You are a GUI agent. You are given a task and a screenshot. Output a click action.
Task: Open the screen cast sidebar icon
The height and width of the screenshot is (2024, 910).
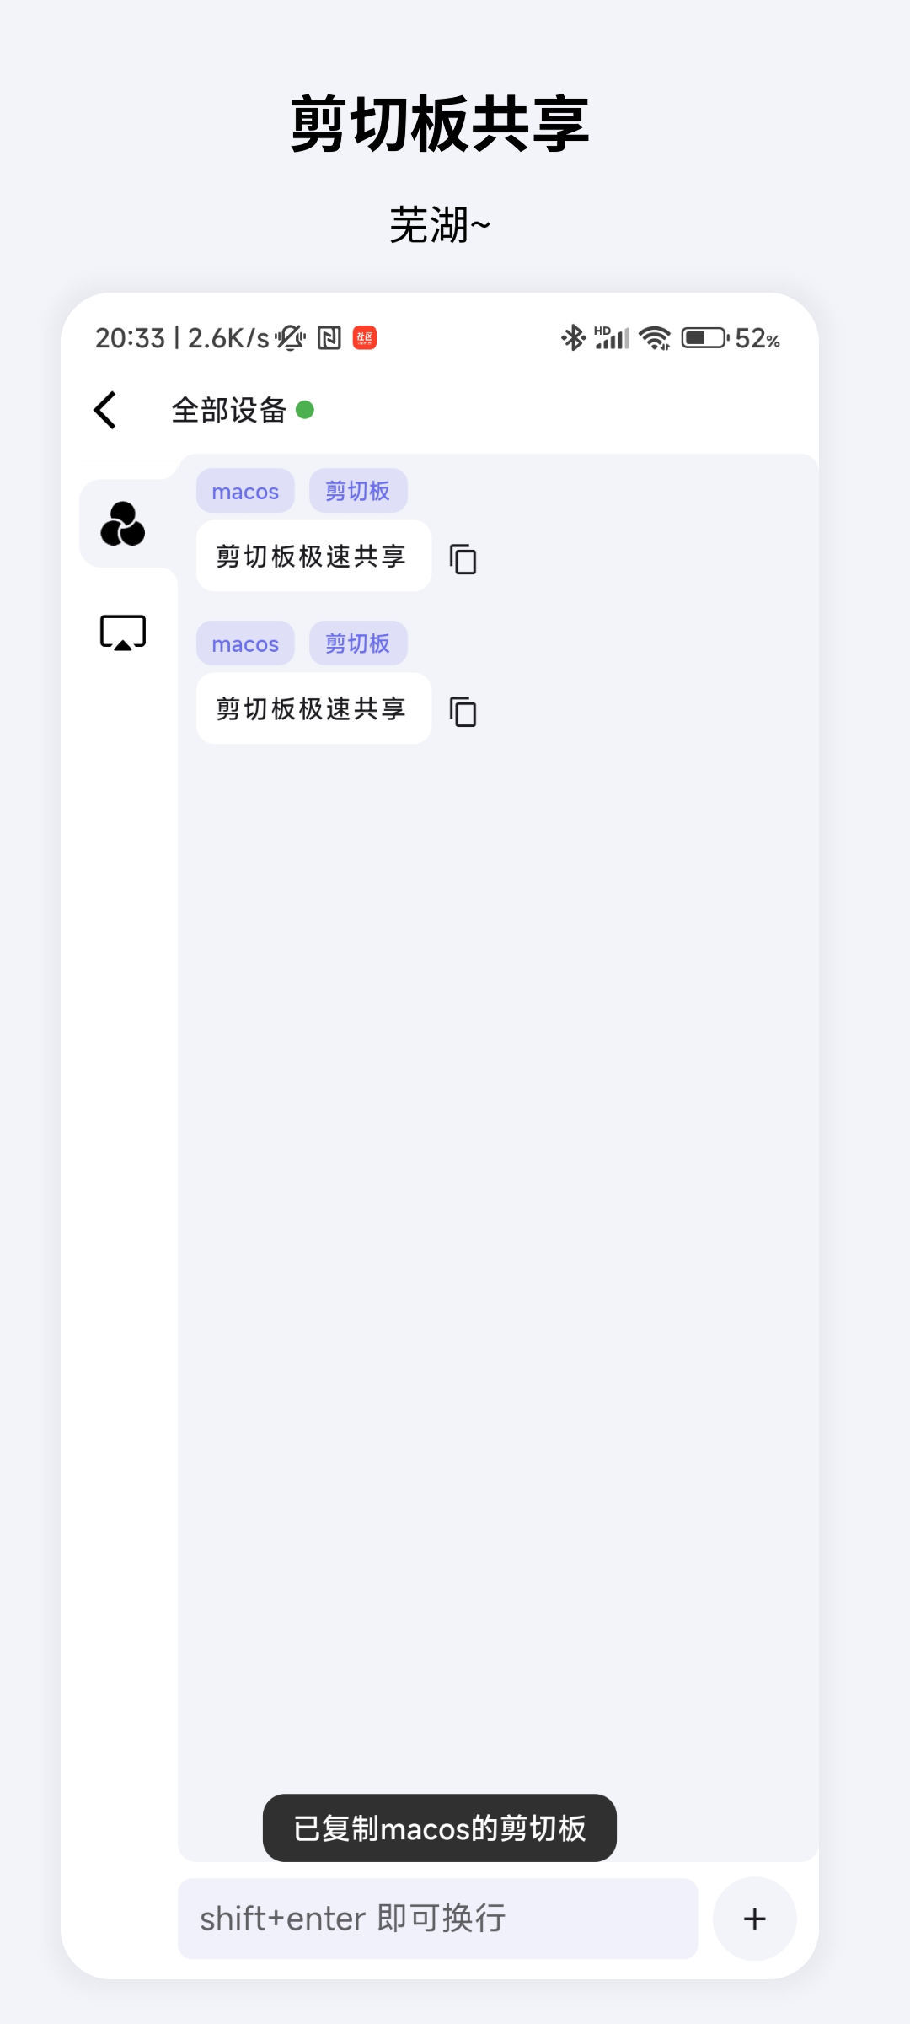[x=123, y=632]
